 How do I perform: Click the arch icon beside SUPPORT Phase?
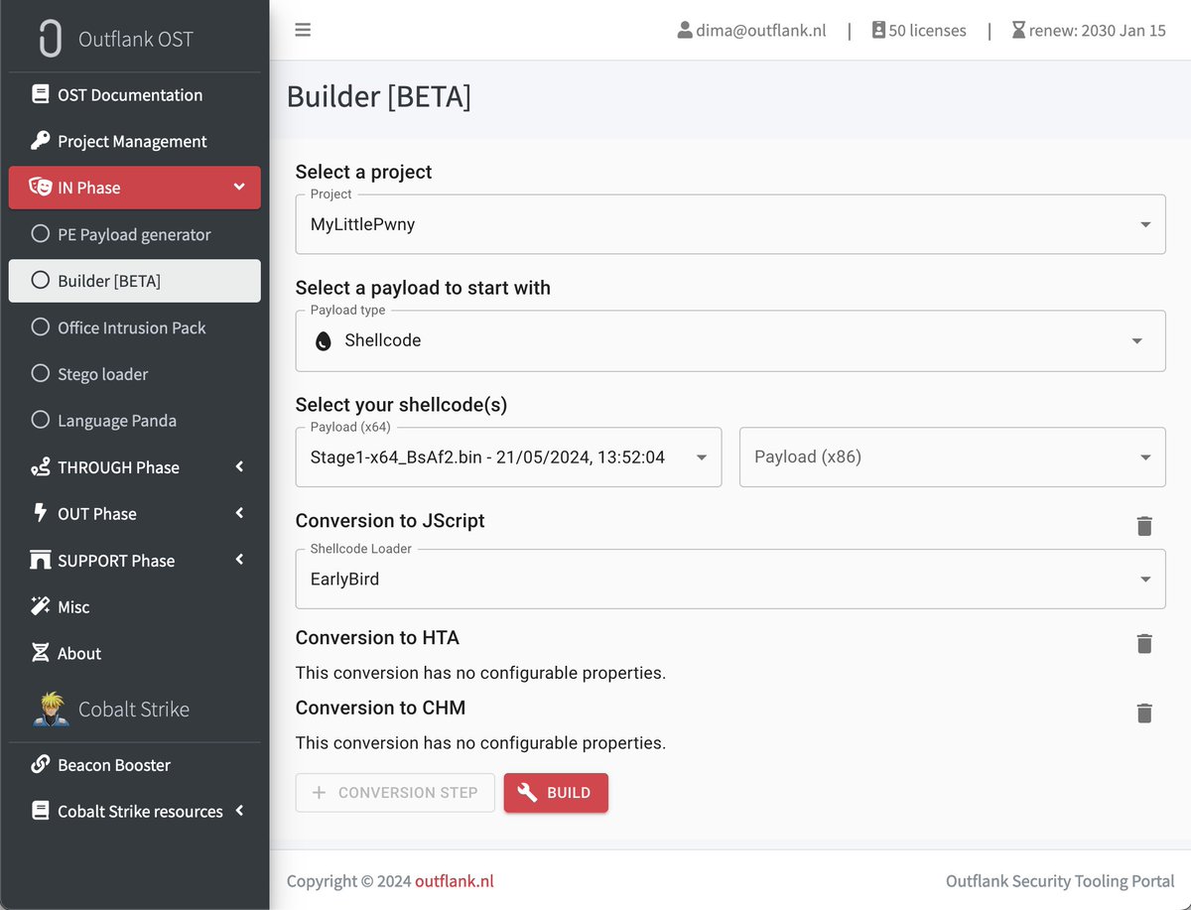40,560
